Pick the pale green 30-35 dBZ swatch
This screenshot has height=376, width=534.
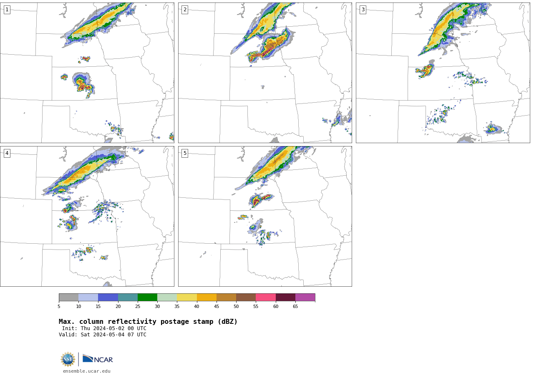coord(167,298)
